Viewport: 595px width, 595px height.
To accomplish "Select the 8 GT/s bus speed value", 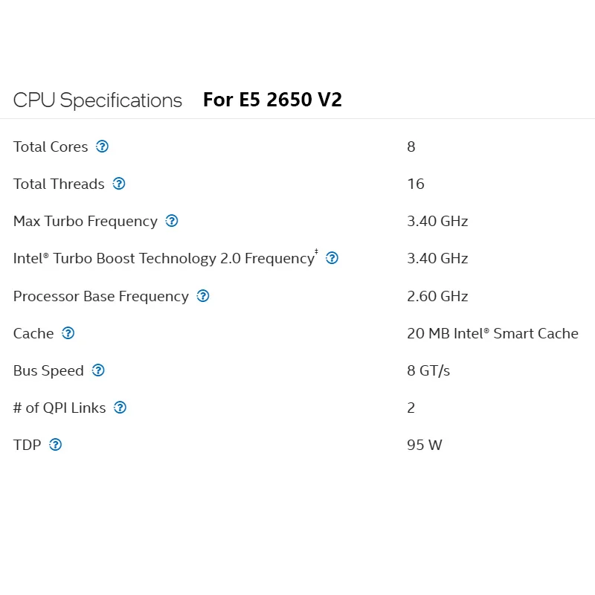I will coord(428,370).
